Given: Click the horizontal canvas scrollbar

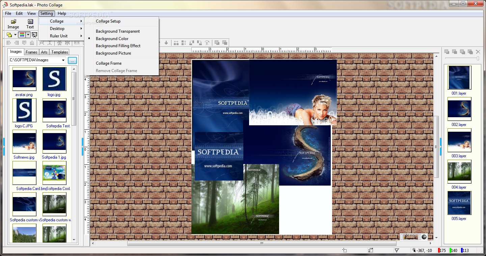Looking at the screenshot, I should click(262, 243).
